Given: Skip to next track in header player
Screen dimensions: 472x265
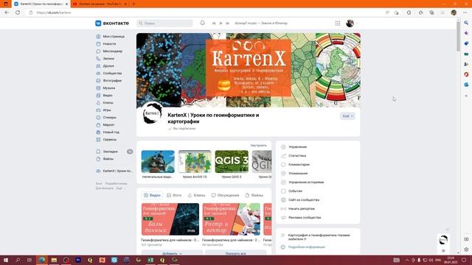Looking at the screenshot, I should 228,23.
